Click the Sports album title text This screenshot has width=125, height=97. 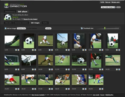point(15,17)
